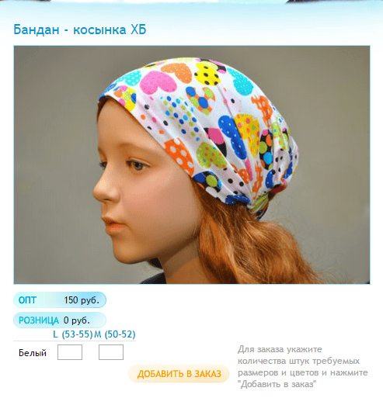This screenshot has height=405, width=383.
Task: Click the Для заказа укажите instruction text
Action: point(280,349)
